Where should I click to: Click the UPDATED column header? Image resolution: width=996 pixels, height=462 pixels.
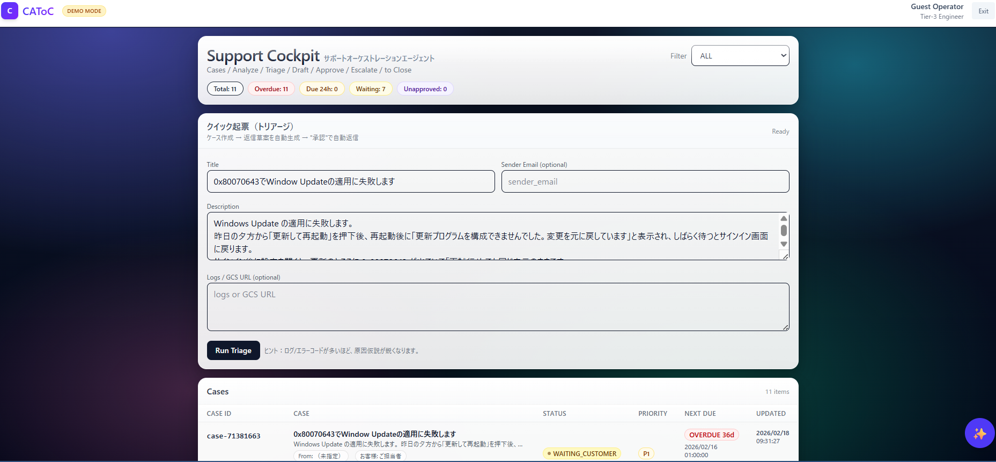coord(771,414)
